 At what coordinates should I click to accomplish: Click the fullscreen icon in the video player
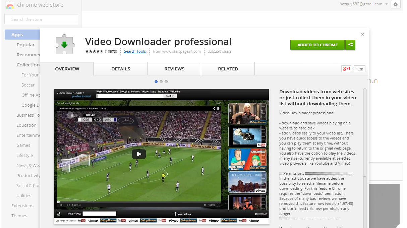(219, 205)
